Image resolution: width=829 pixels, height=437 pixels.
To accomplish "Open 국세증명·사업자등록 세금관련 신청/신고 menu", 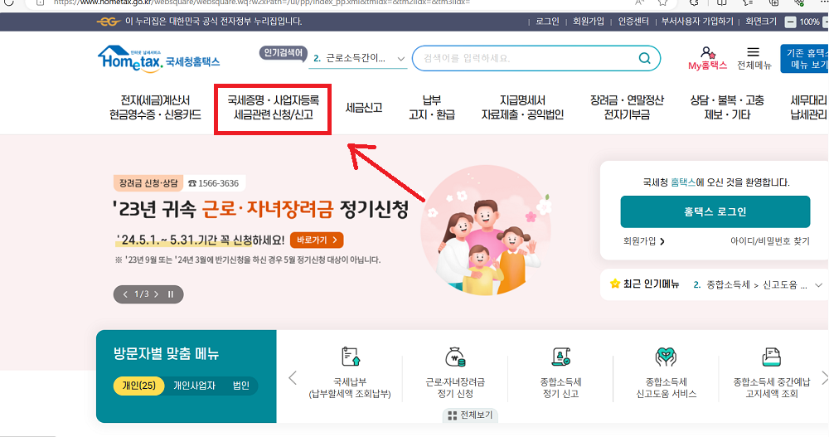I will pos(273,108).
